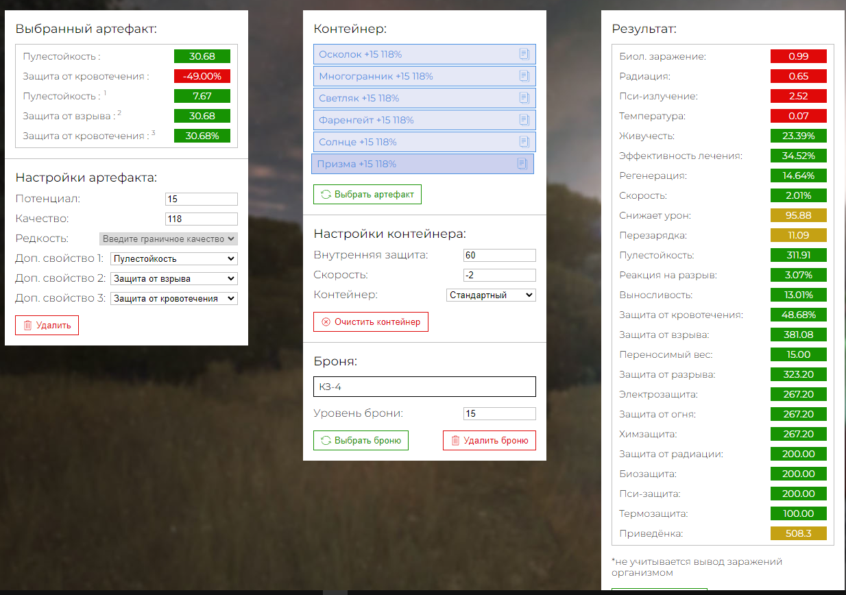Screen dimensions: 846x595
Task: Select the Призма +15 118% artifact row
Action: click(x=411, y=164)
